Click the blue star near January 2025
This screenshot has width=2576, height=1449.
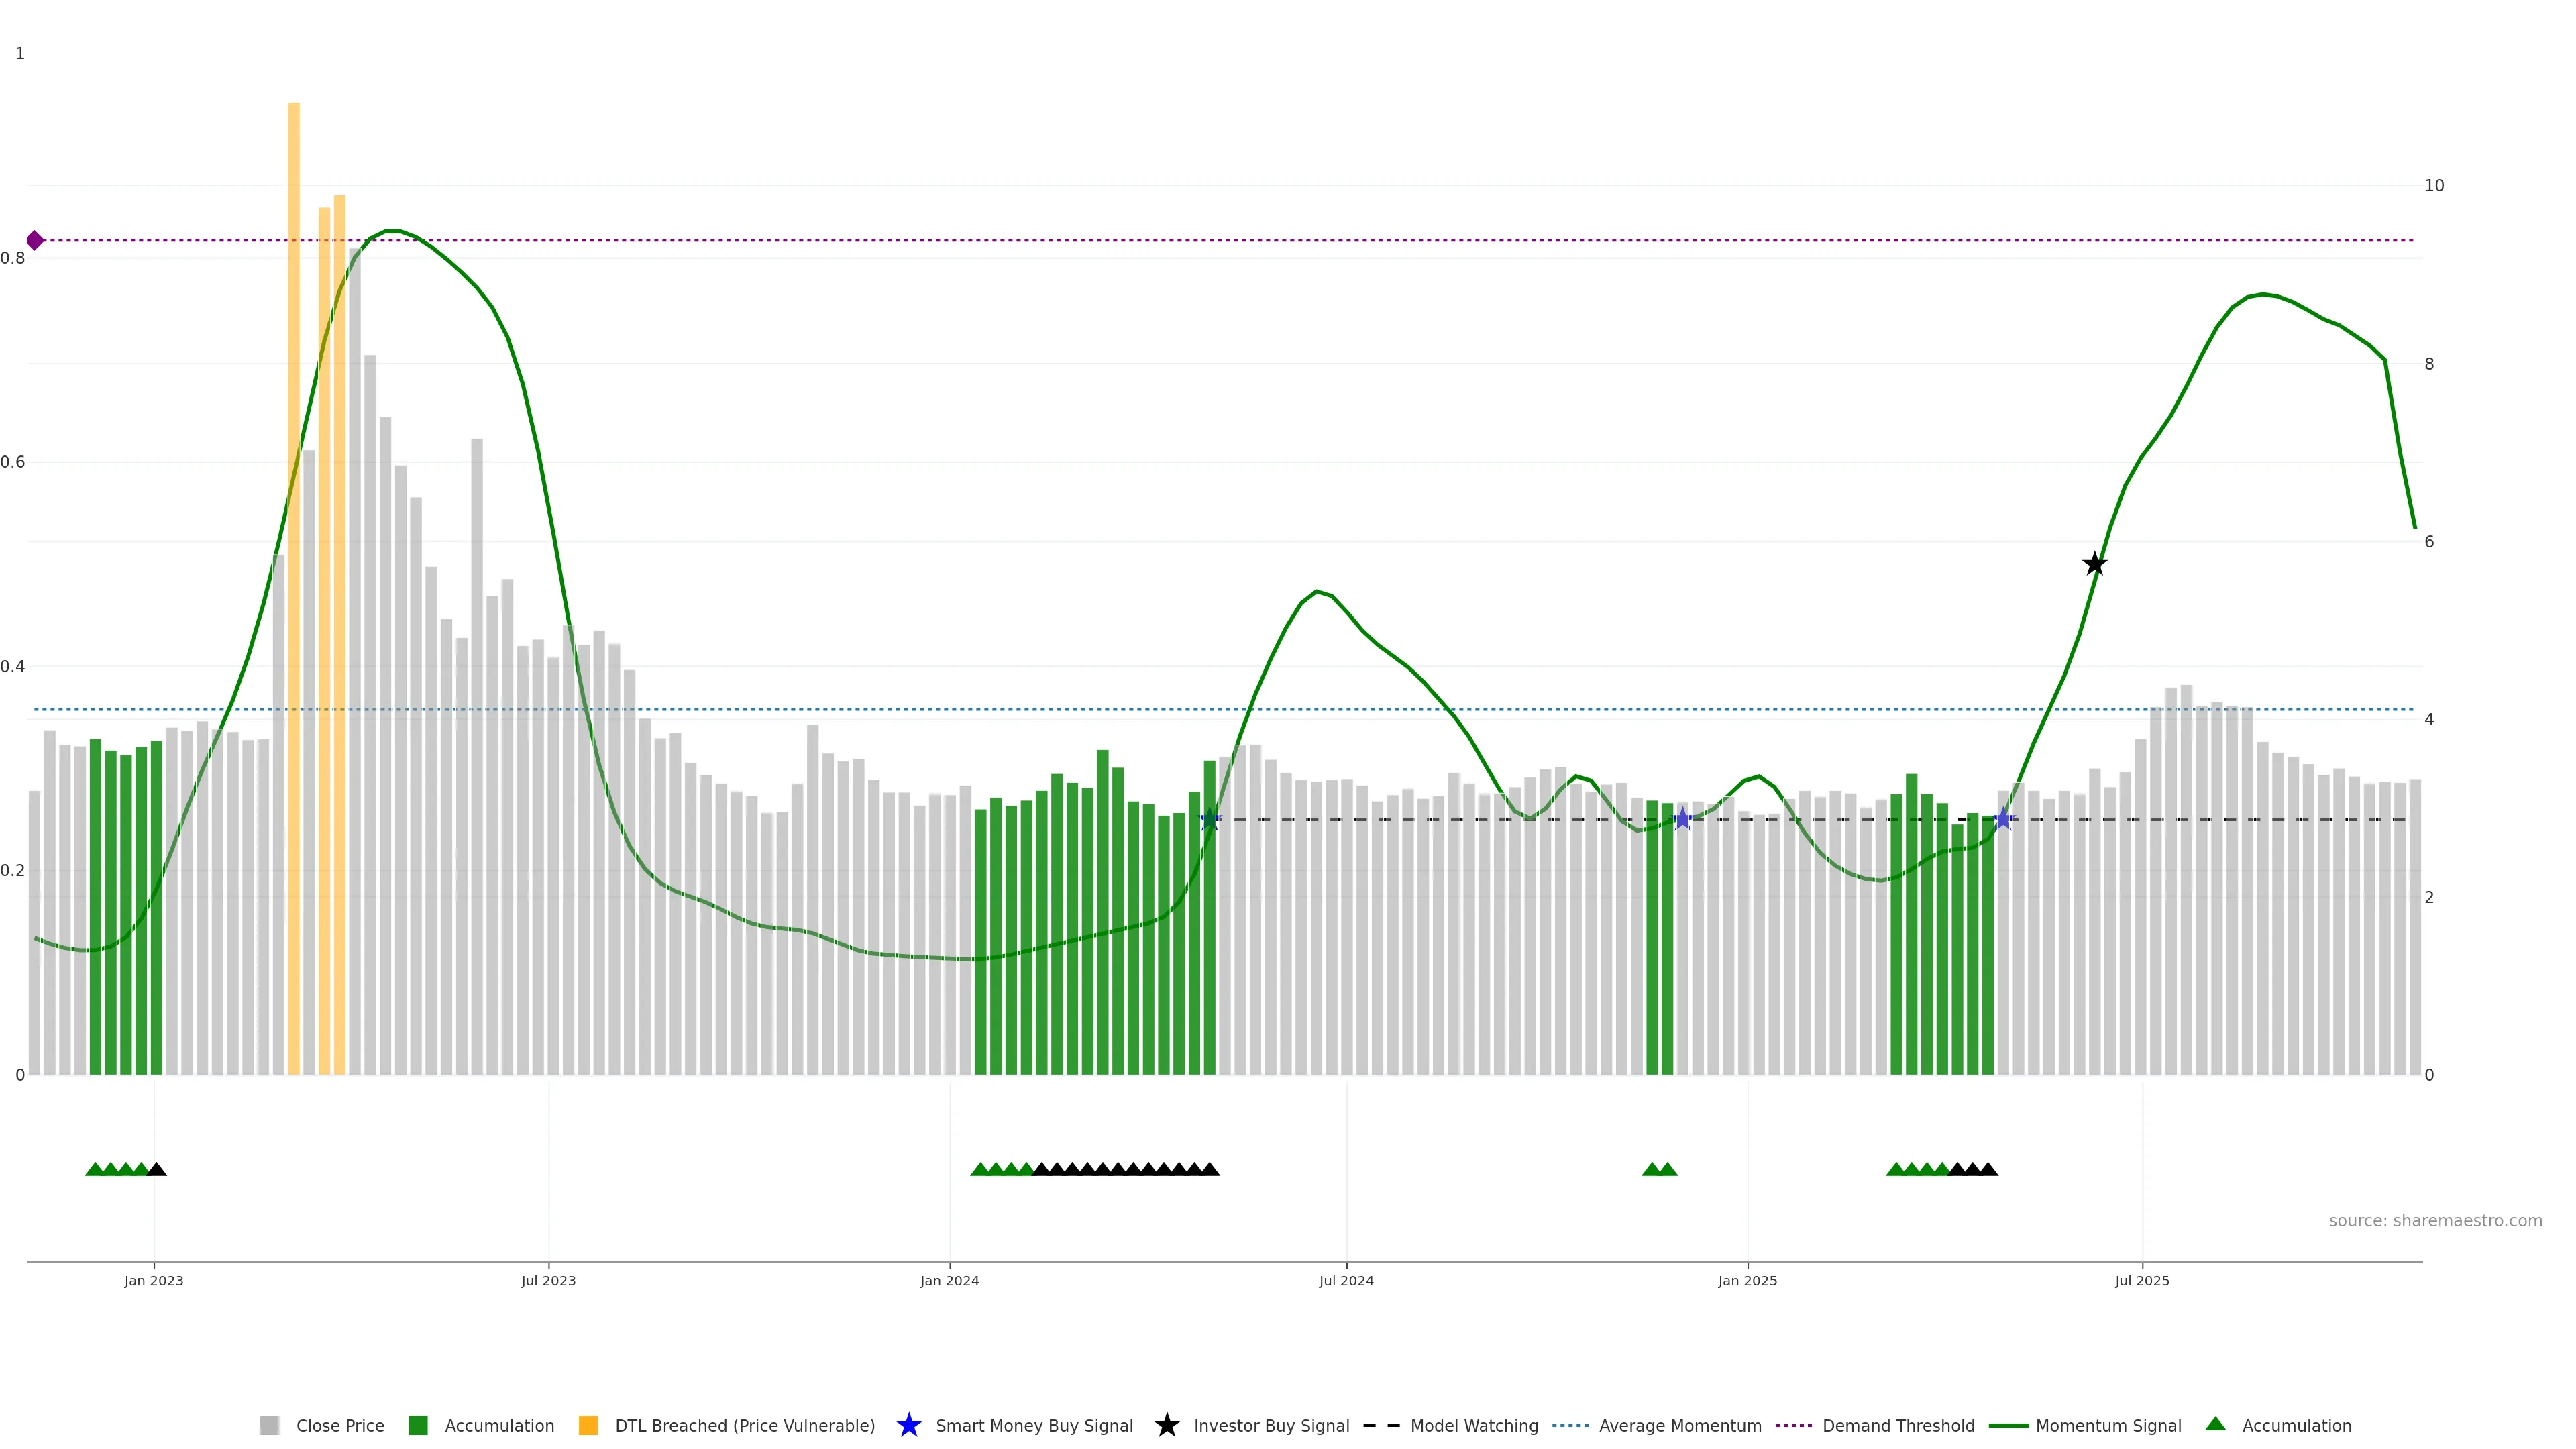(x=1683, y=820)
